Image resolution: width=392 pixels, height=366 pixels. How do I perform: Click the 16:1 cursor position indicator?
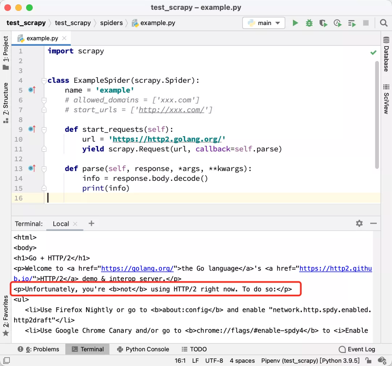180,361
